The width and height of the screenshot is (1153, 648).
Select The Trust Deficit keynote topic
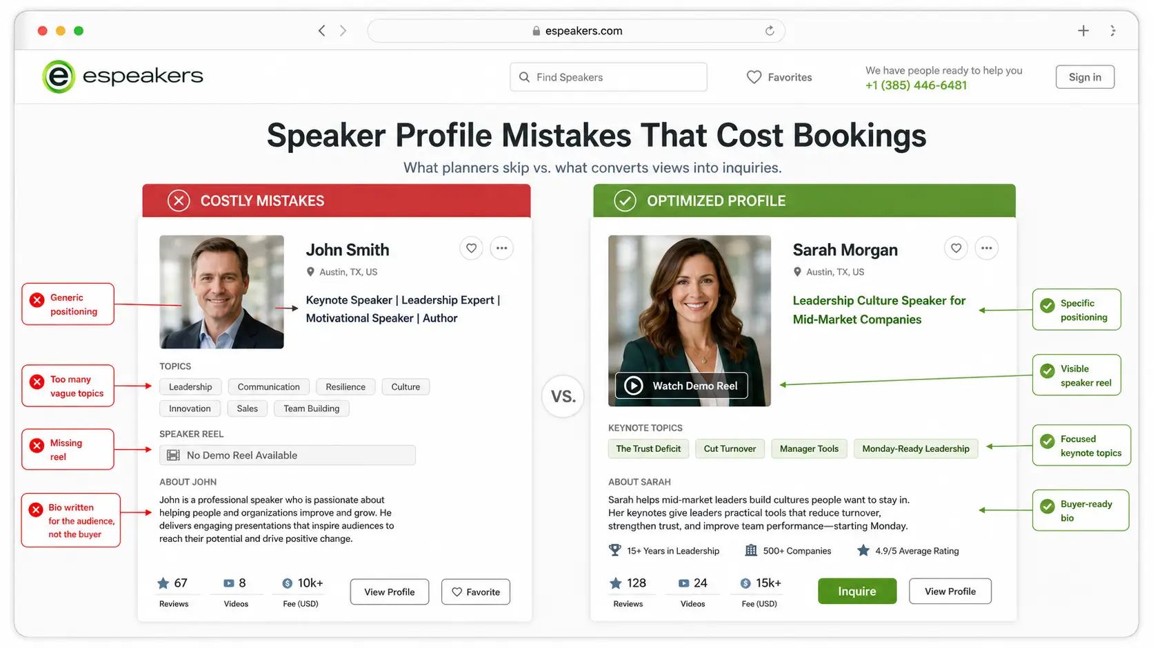point(648,449)
